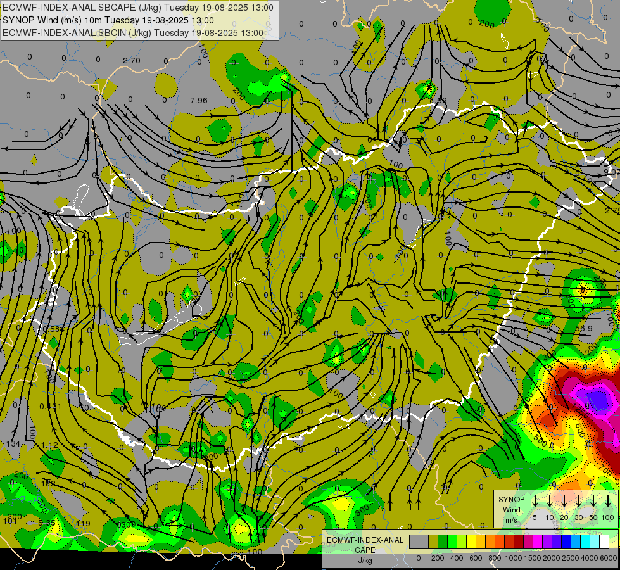The width and height of the screenshot is (620, 570).
Task: Click the 2.70 value on the map
Action: (x=131, y=61)
